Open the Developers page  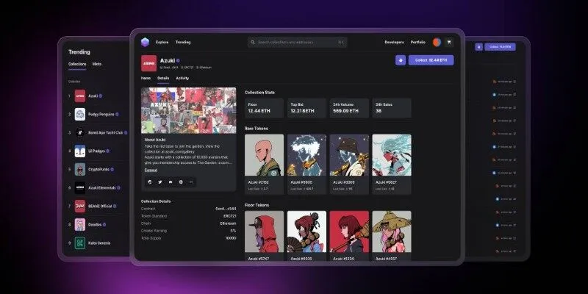pos(394,43)
